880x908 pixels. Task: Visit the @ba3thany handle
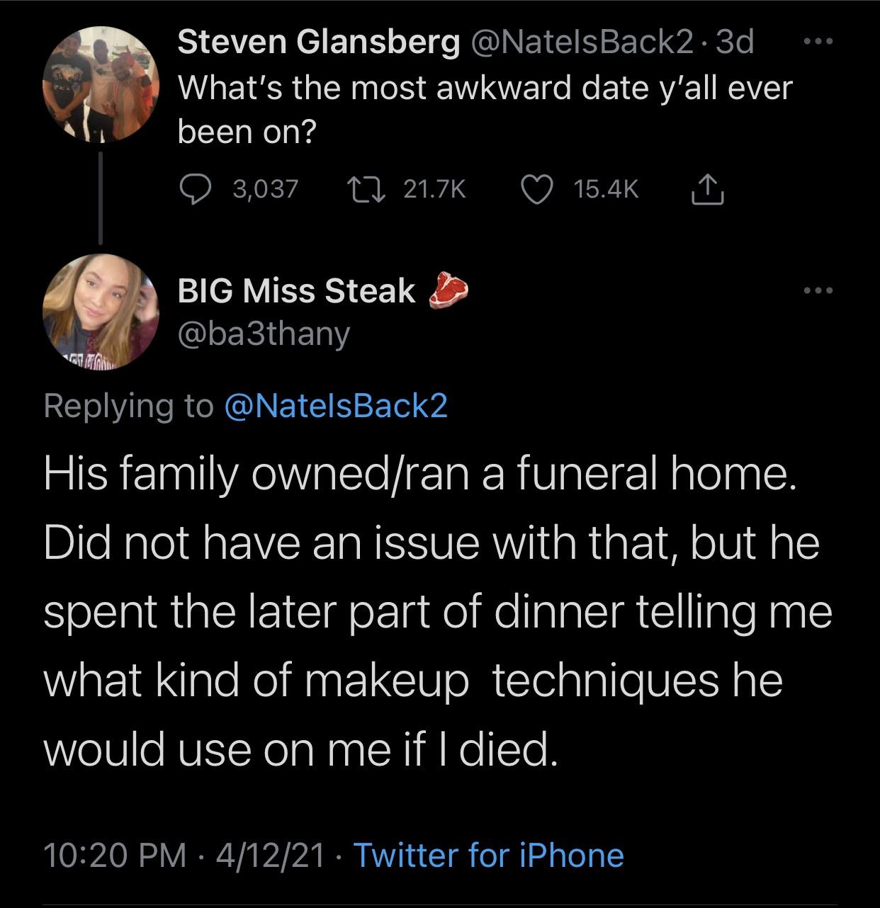[x=264, y=332]
